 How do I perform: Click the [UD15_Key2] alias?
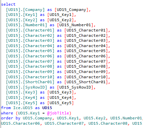60,20
